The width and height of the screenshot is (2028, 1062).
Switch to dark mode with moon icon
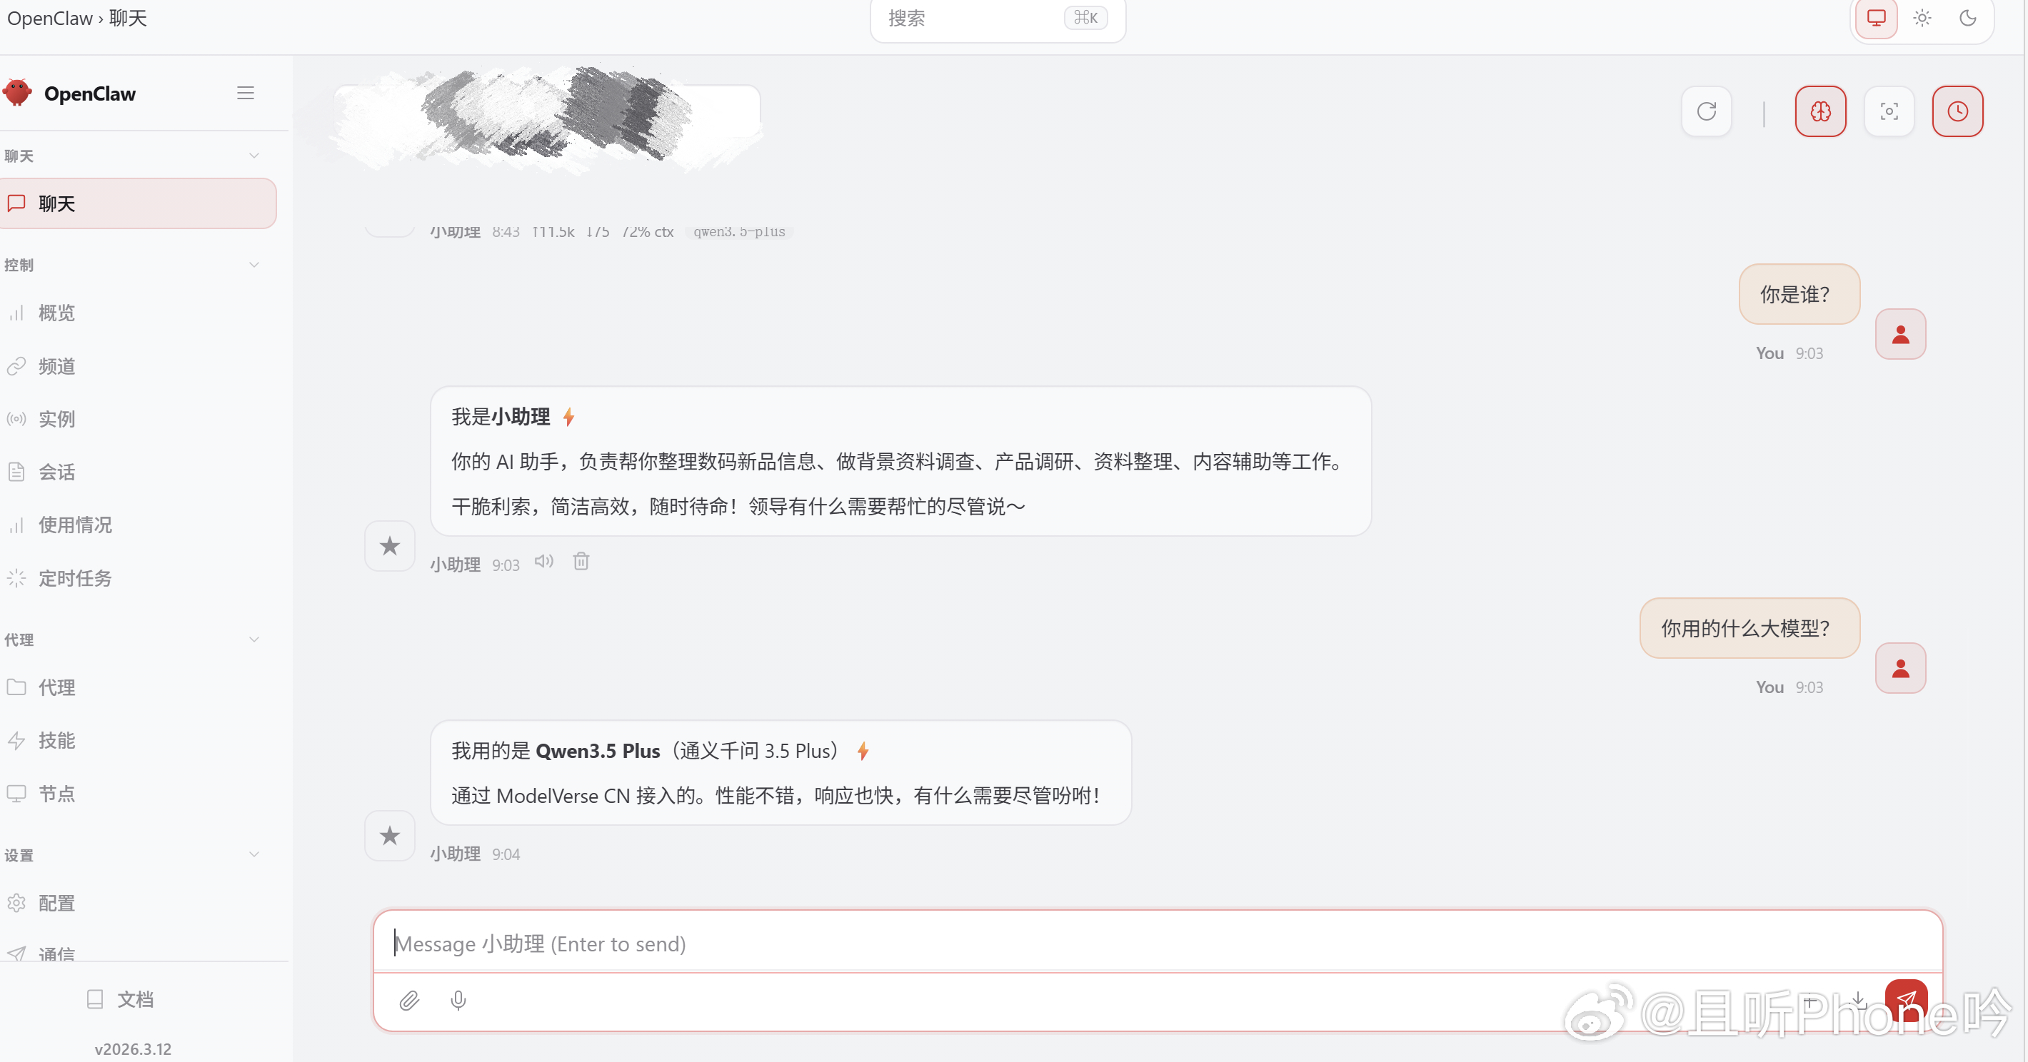pyautogui.click(x=1969, y=18)
